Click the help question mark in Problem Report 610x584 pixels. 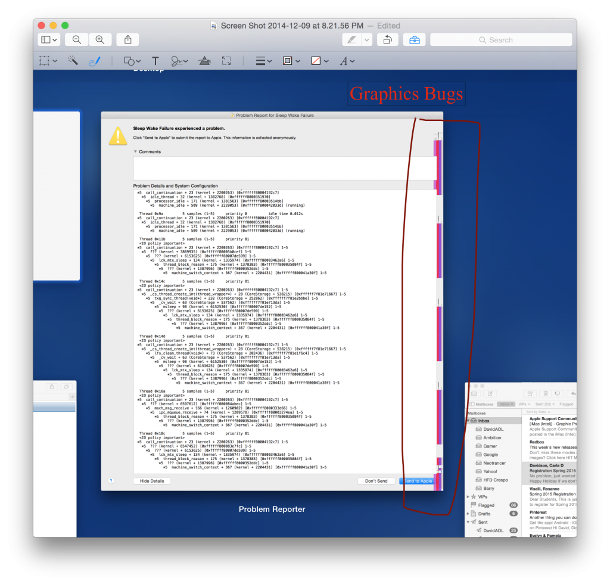tap(111, 481)
